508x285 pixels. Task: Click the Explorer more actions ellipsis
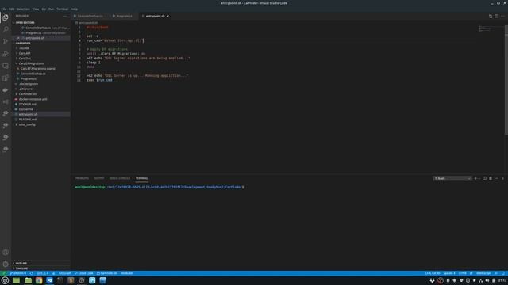pos(65,16)
